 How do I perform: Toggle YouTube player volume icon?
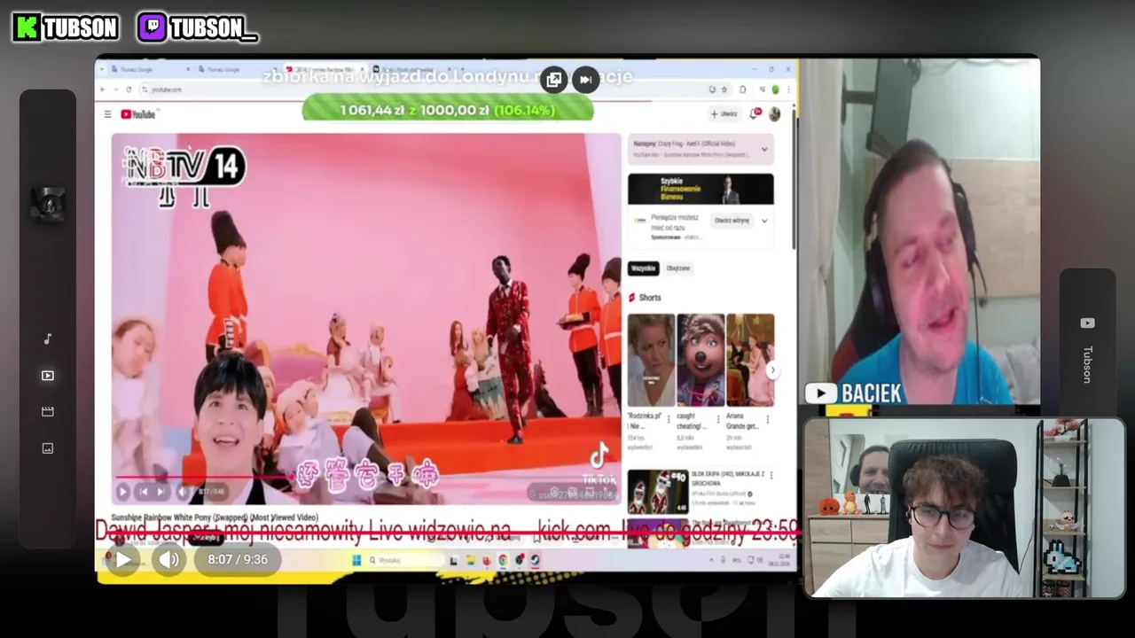point(182,492)
